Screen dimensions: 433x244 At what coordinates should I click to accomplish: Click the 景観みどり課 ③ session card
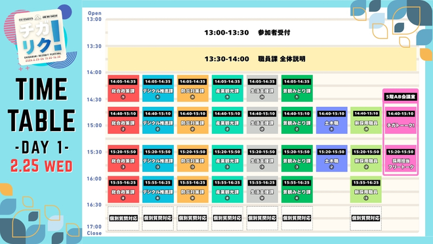pyautogui.click(x=297, y=159)
